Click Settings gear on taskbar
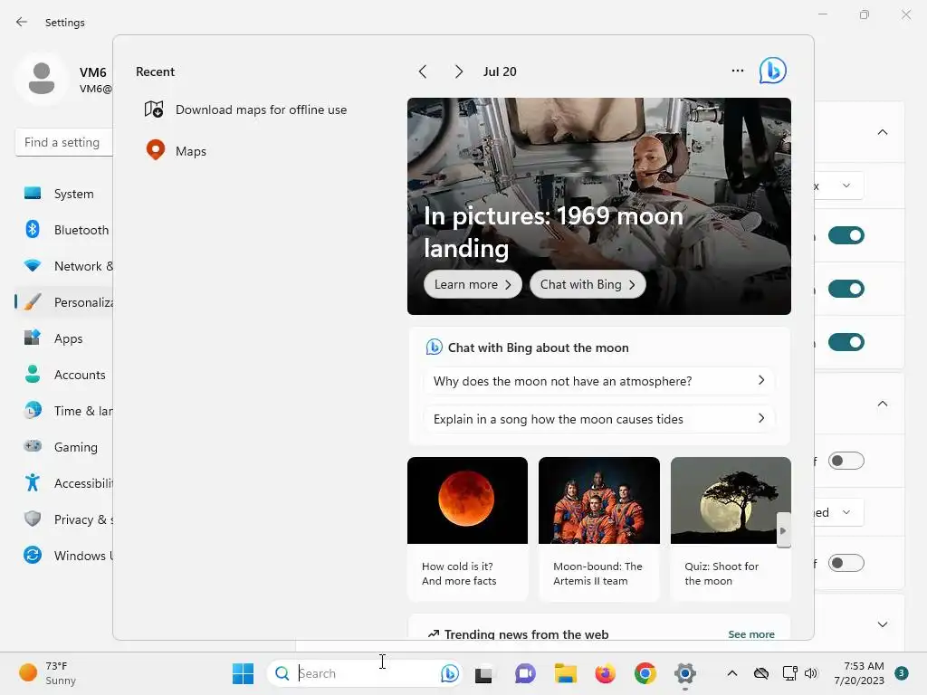 tap(685, 673)
